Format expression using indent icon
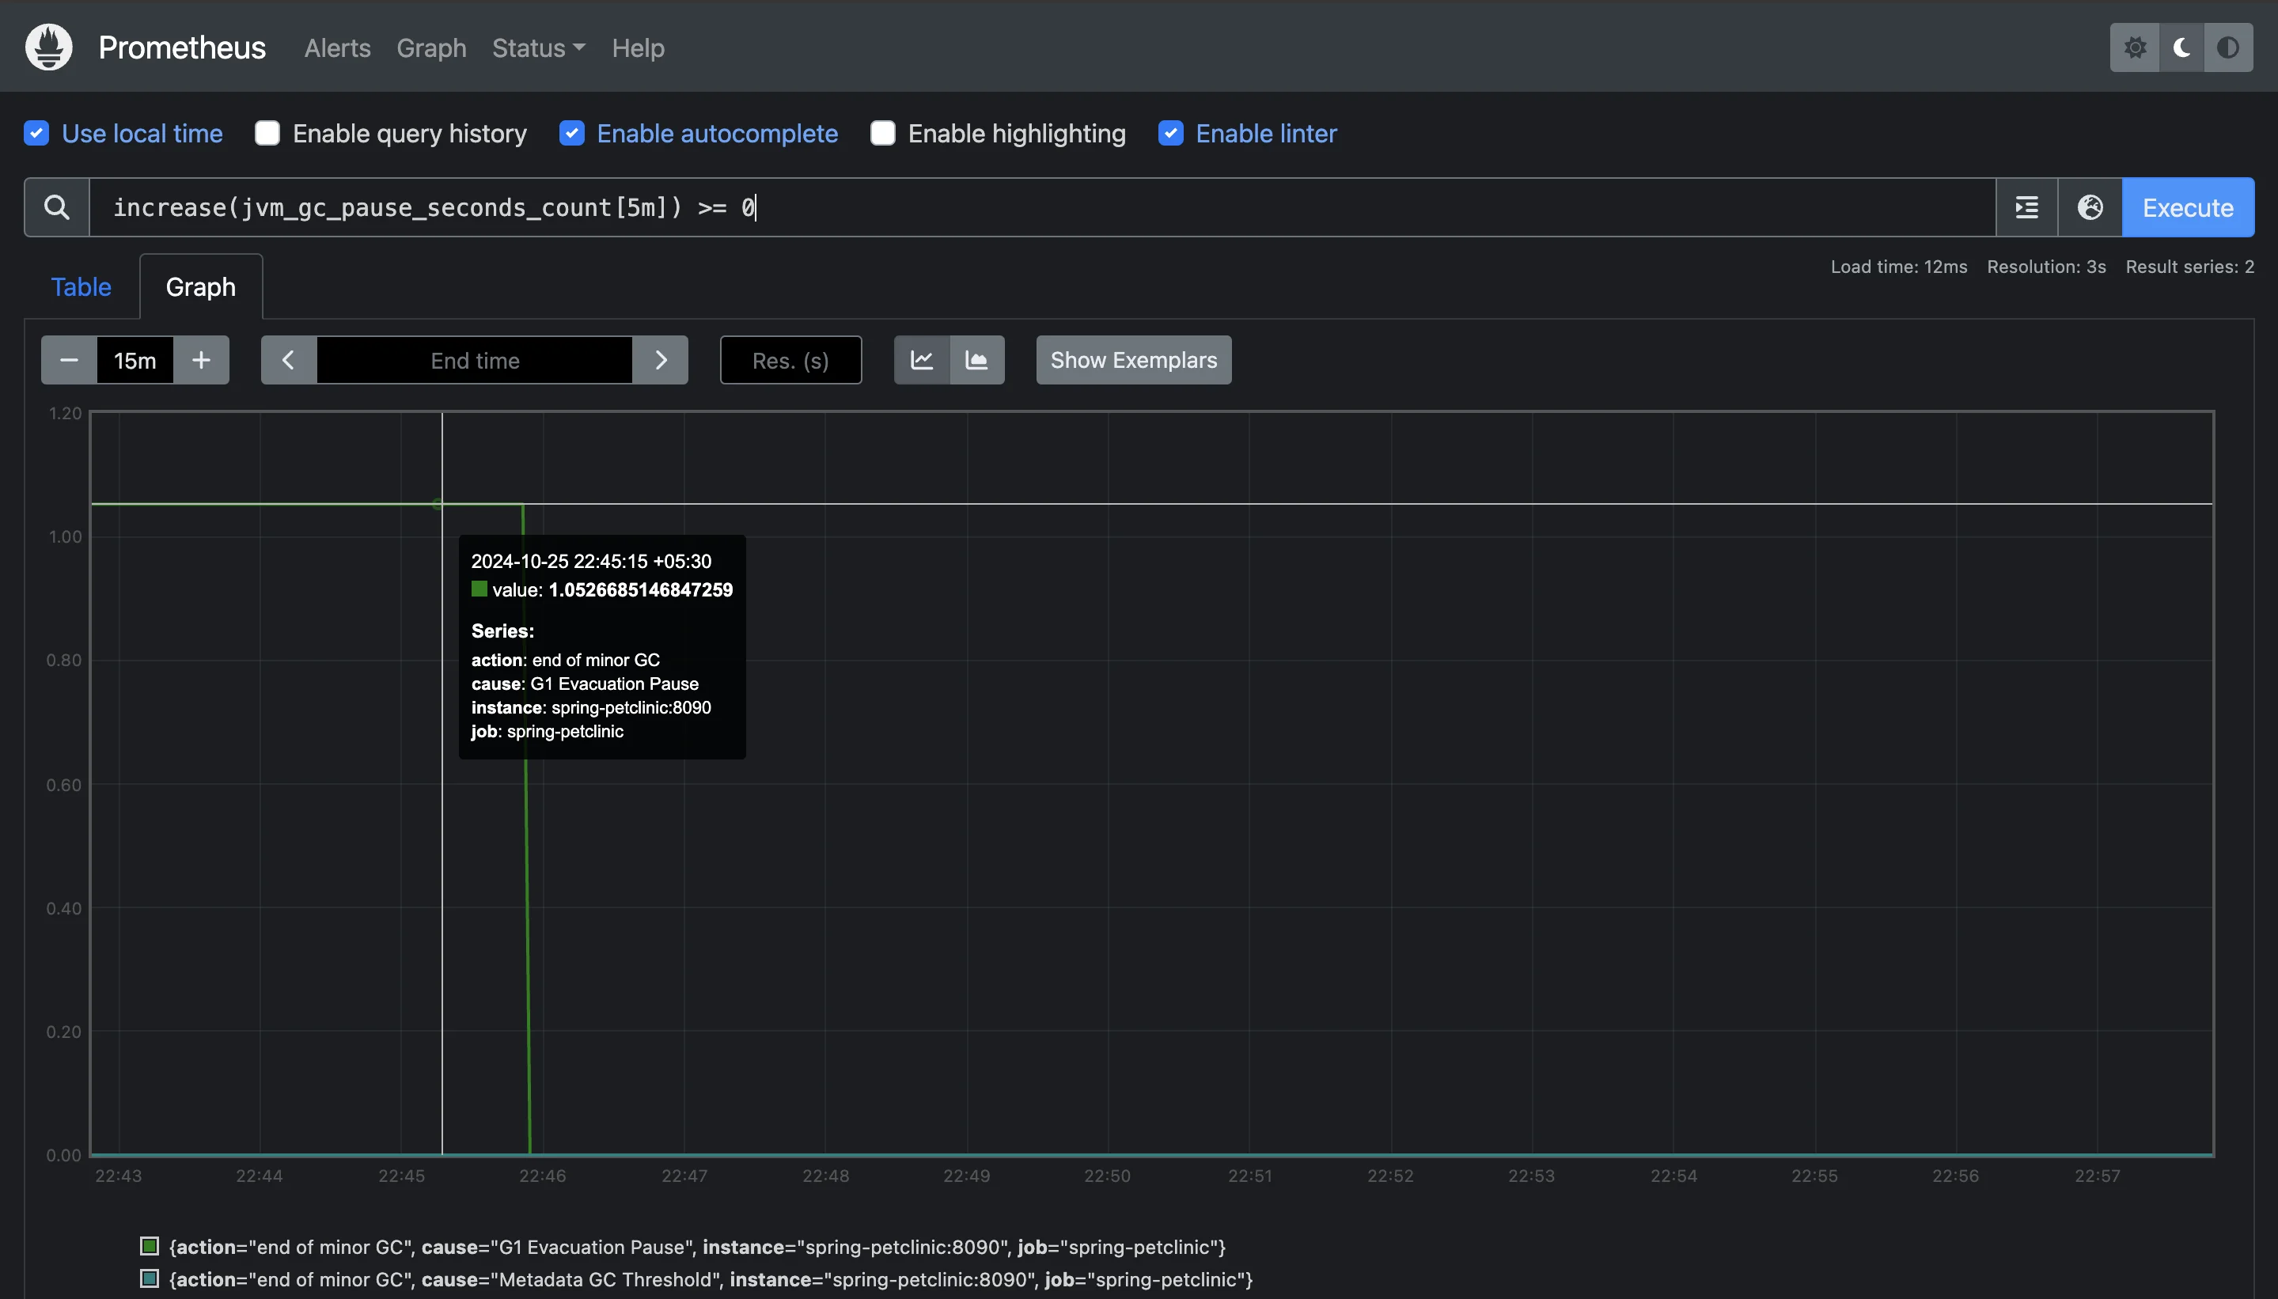 2026,207
